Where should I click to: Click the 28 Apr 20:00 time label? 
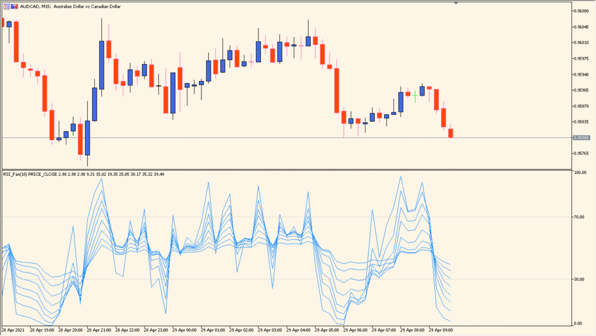[x=70, y=330]
